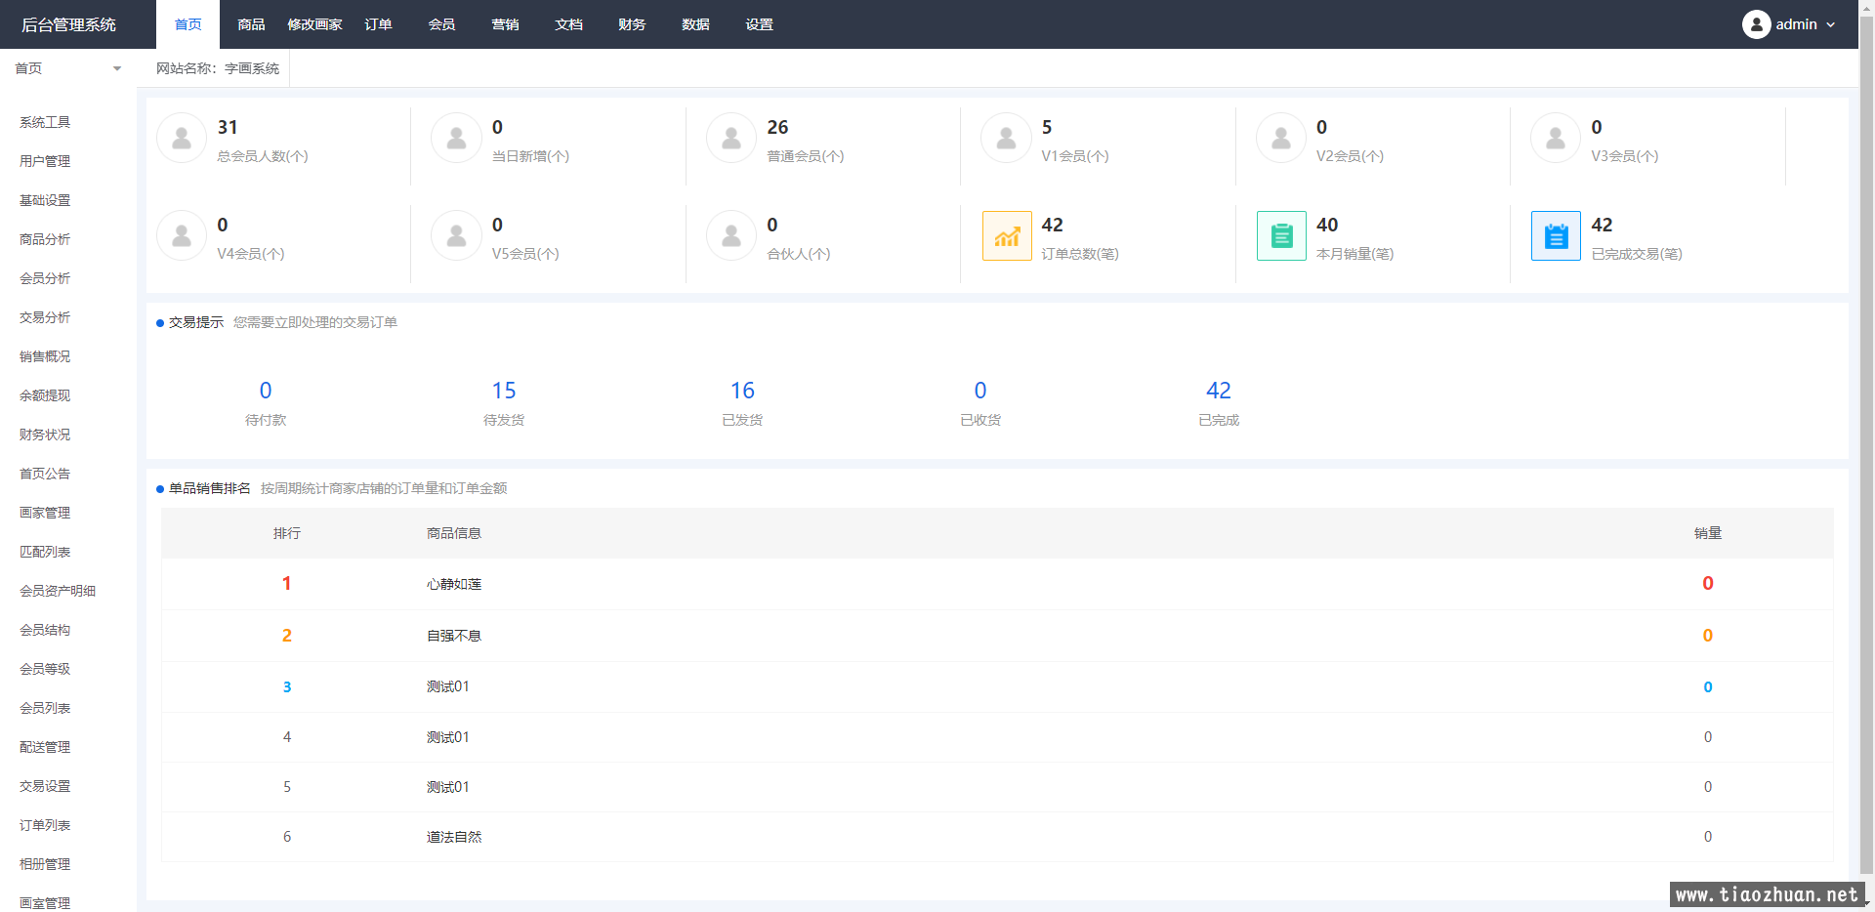Viewport: 1875px width, 912px height.
Task: Click the blue calendar icon for 已完成交易
Action: (1556, 235)
